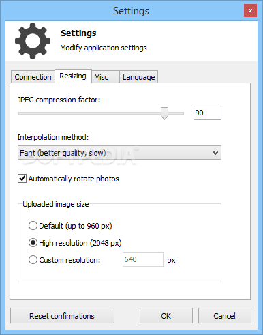Click the JPEG compression slider thumb
This screenshot has width=263, height=335.
(x=164, y=113)
